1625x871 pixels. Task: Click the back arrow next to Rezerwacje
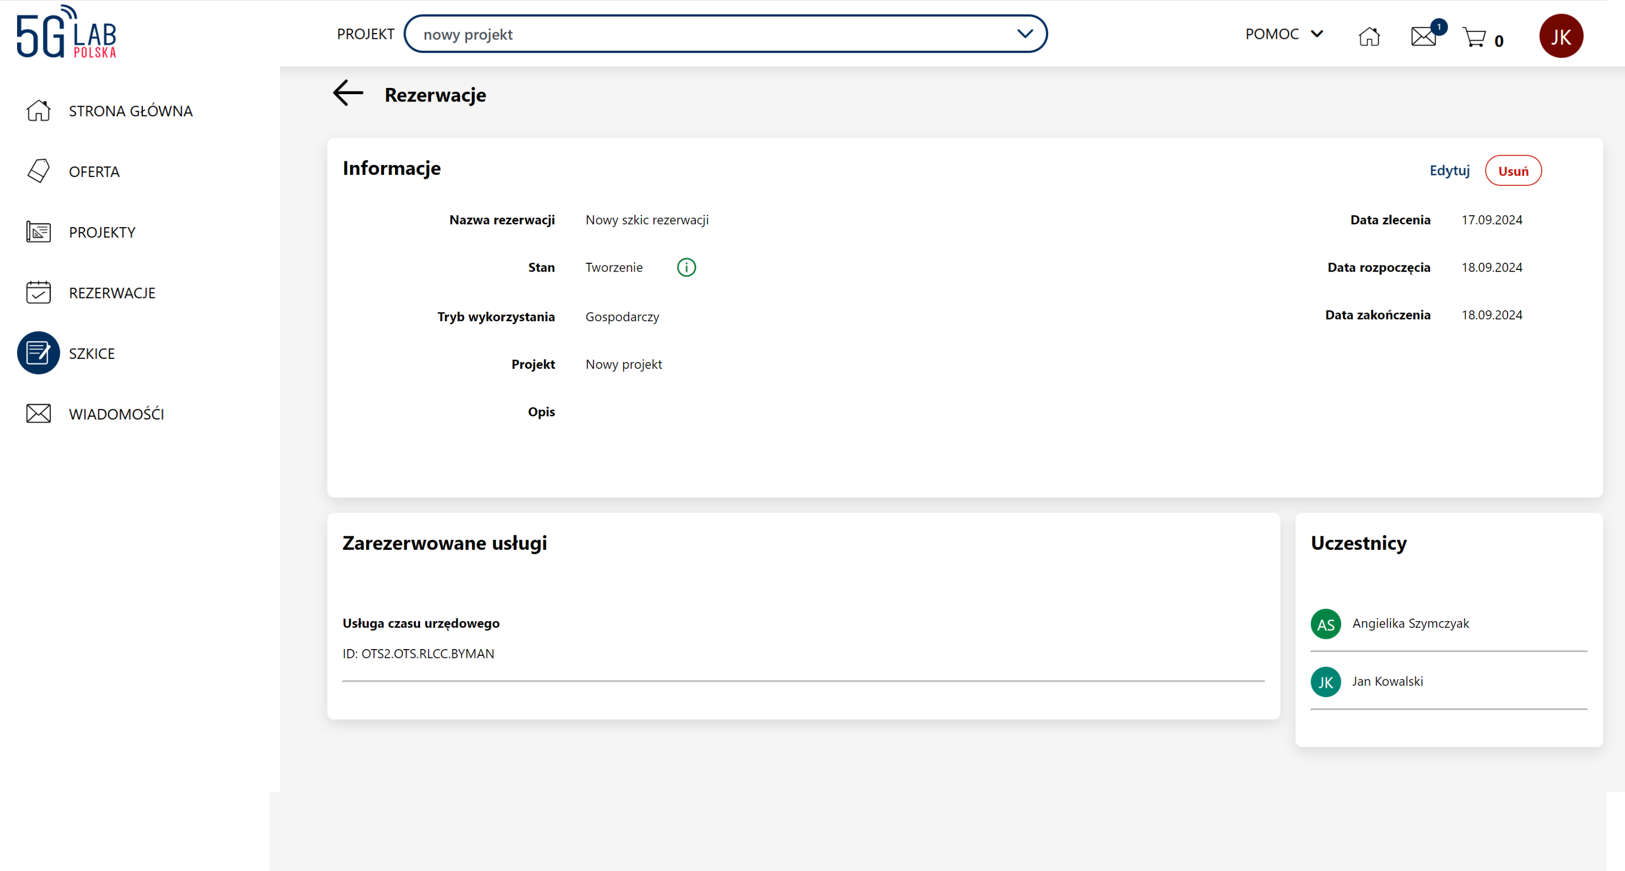point(348,93)
